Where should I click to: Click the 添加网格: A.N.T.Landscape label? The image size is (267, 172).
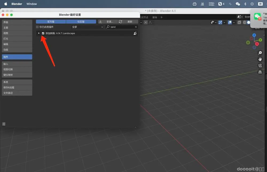coord(60,33)
